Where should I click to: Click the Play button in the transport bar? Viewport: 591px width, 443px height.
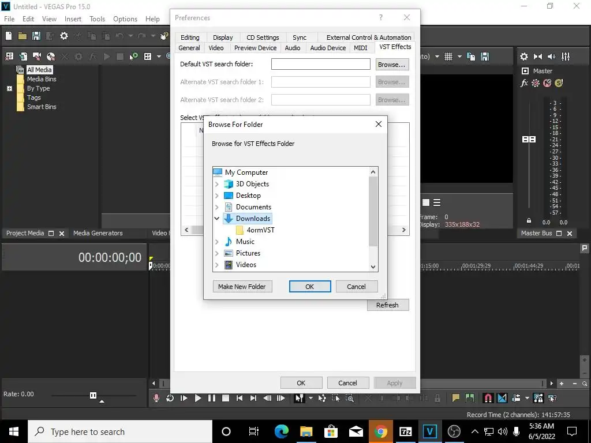coord(198,398)
